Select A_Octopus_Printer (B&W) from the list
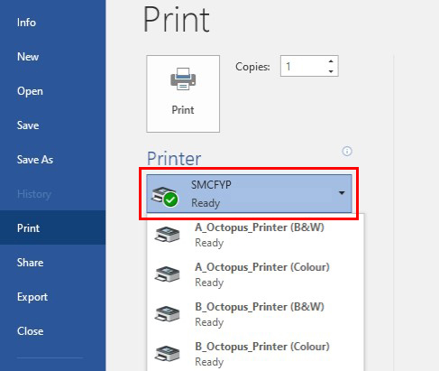The image size is (439, 371). 255,235
